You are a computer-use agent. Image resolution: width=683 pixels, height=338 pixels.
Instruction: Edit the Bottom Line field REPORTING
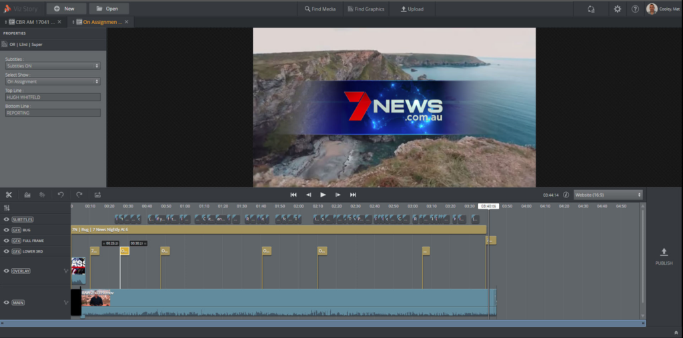[53, 113]
